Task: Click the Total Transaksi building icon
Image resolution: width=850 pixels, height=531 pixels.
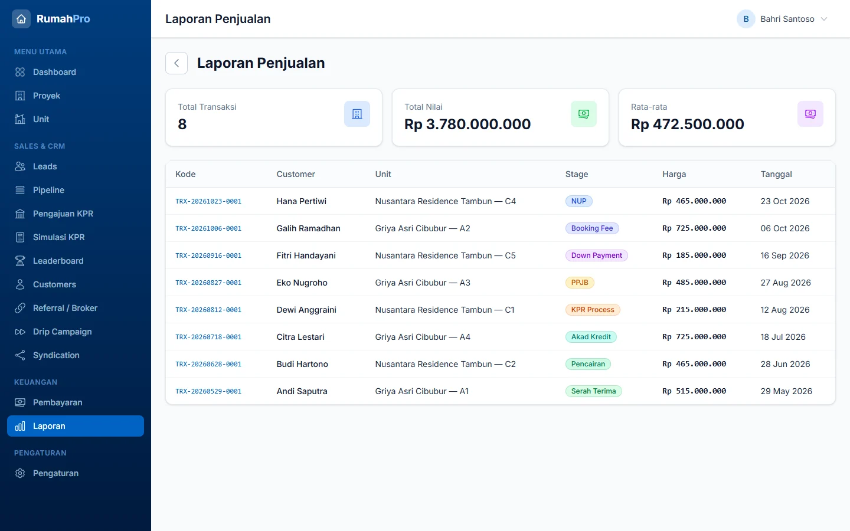Action: pos(357,114)
